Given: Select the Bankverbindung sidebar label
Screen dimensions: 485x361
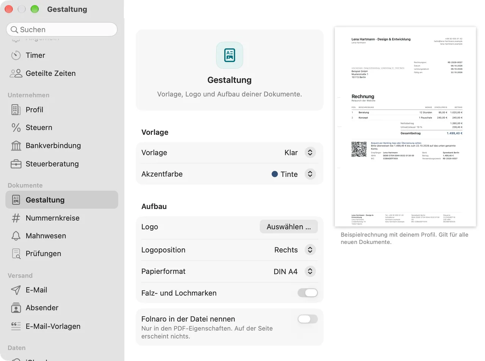Looking at the screenshot, I should [x=53, y=146].
